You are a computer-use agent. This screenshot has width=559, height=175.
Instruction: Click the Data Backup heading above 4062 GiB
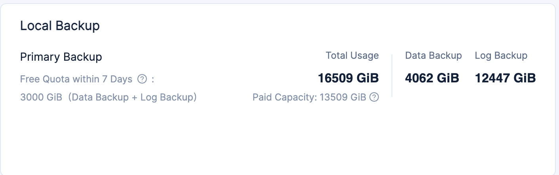pyautogui.click(x=433, y=56)
